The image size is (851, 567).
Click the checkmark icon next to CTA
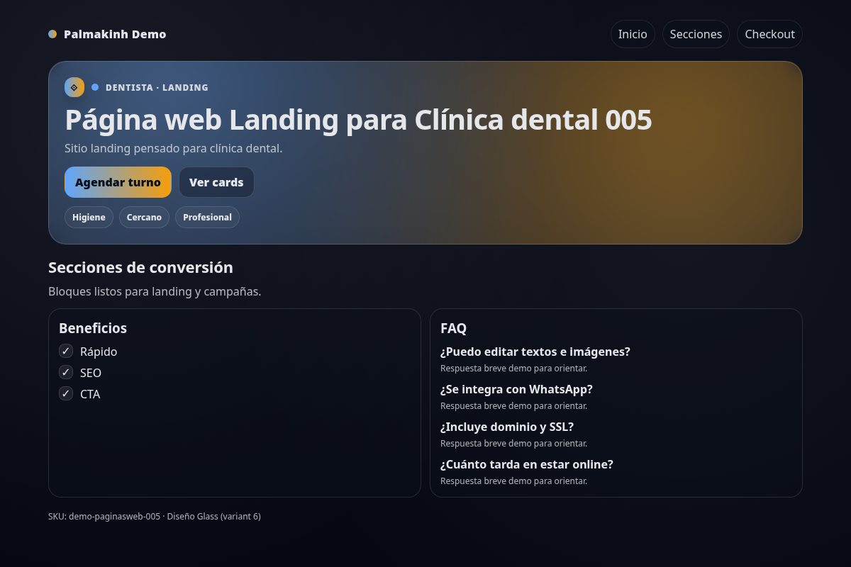[65, 393]
